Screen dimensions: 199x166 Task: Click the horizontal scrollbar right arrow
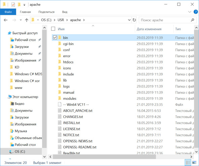coord(191,157)
